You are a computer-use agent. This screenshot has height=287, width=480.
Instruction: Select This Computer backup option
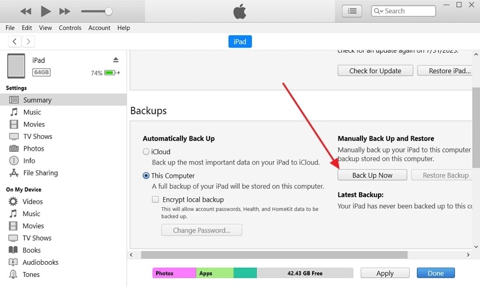coord(146,176)
